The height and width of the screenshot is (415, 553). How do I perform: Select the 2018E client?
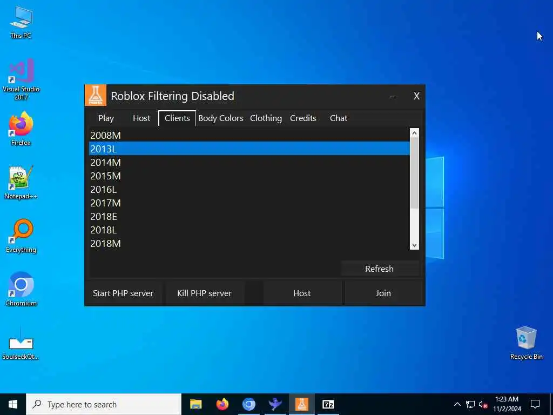(x=249, y=216)
